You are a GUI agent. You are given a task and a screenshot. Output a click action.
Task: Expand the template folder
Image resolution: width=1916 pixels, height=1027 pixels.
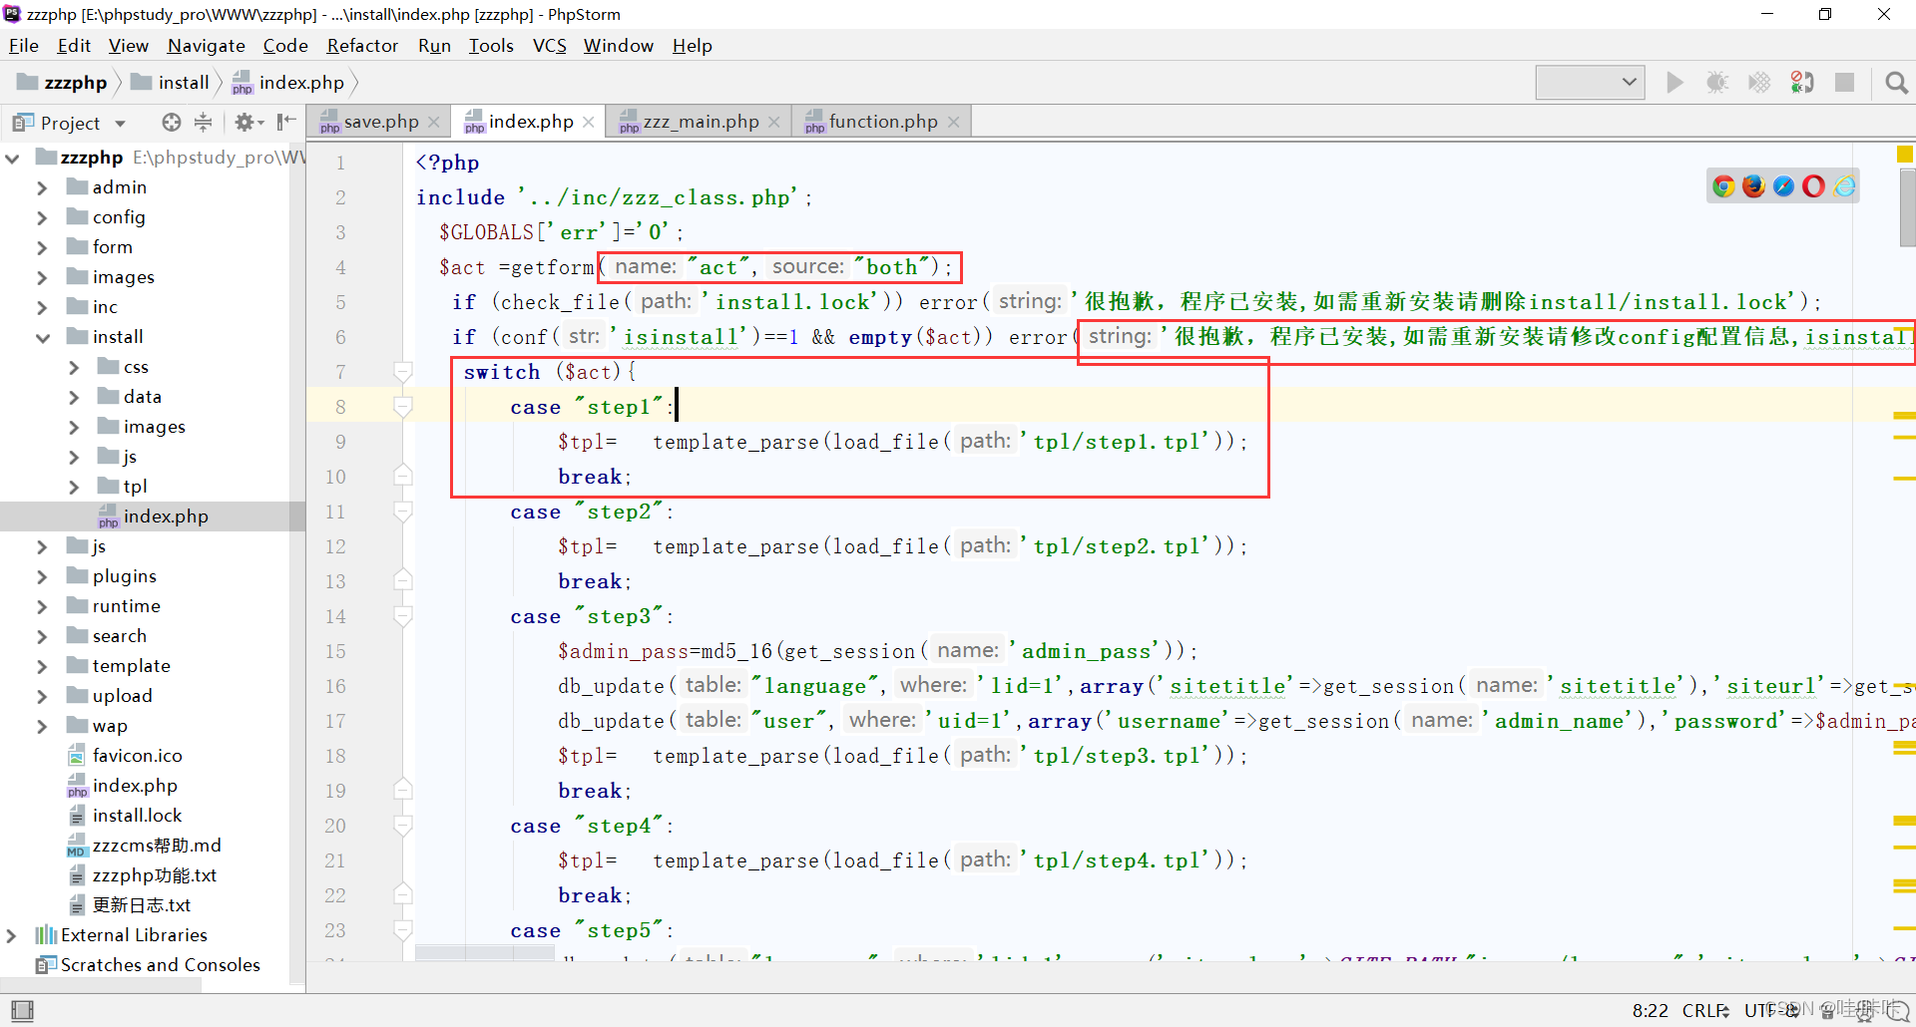[42, 666]
